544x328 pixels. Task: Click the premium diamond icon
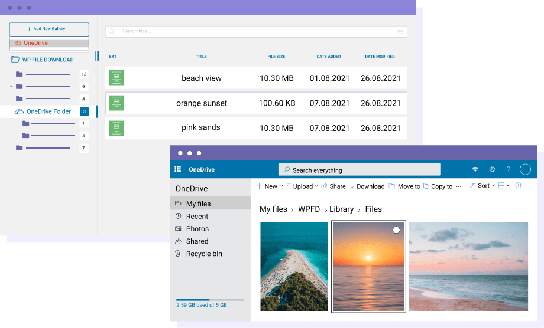pos(475,170)
